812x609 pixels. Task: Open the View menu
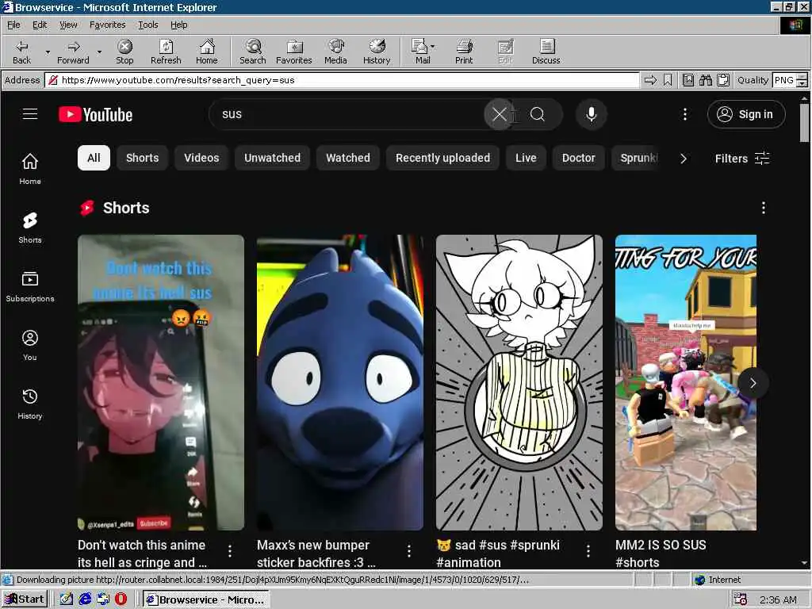68,25
